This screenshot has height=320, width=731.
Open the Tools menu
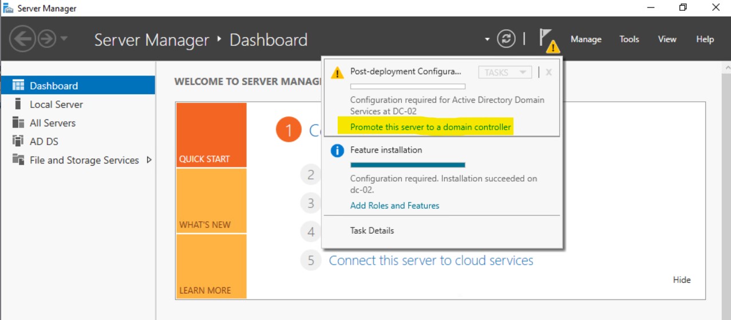coord(629,39)
